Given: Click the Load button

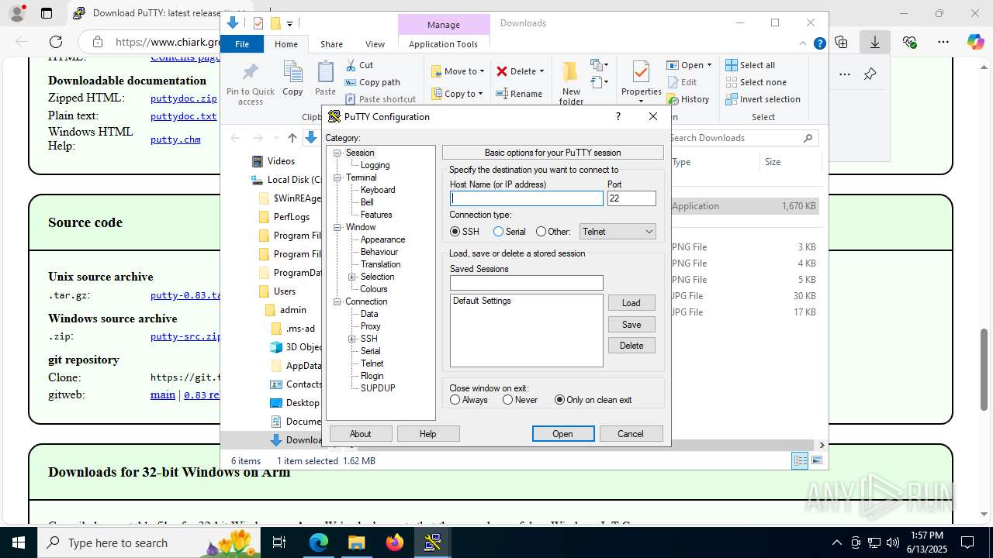Looking at the screenshot, I should click(x=631, y=303).
